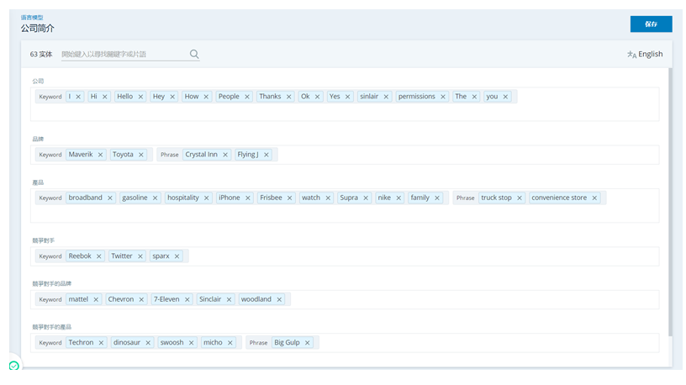Remove the 'Thanks' keyword tag
Screen dimensions: 686x385
pyautogui.click(x=288, y=97)
